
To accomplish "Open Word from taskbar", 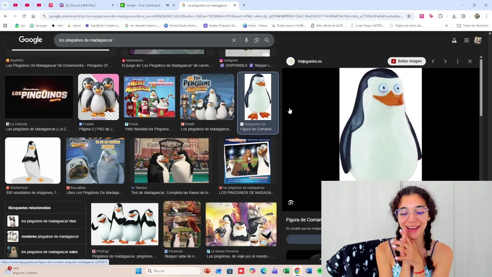I will (308, 271).
